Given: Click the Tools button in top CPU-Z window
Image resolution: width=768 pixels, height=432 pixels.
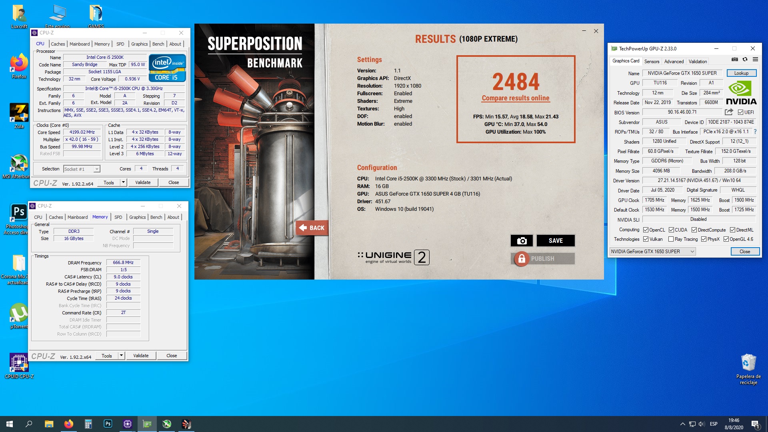Looking at the screenshot, I should pyautogui.click(x=108, y=182).
